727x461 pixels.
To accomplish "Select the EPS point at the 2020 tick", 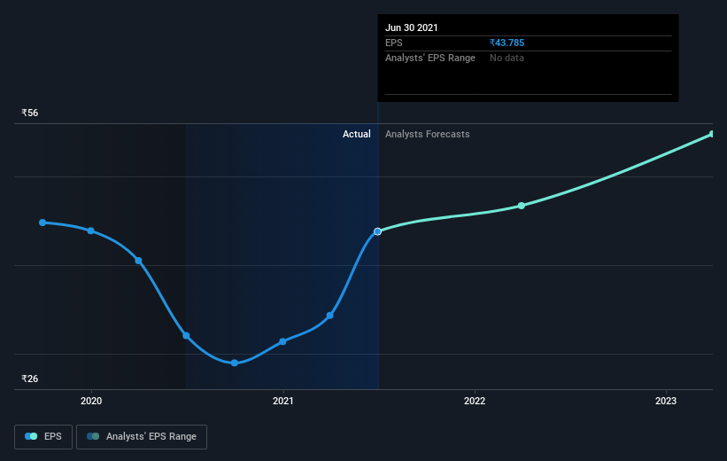I will [x=91, y=230].
